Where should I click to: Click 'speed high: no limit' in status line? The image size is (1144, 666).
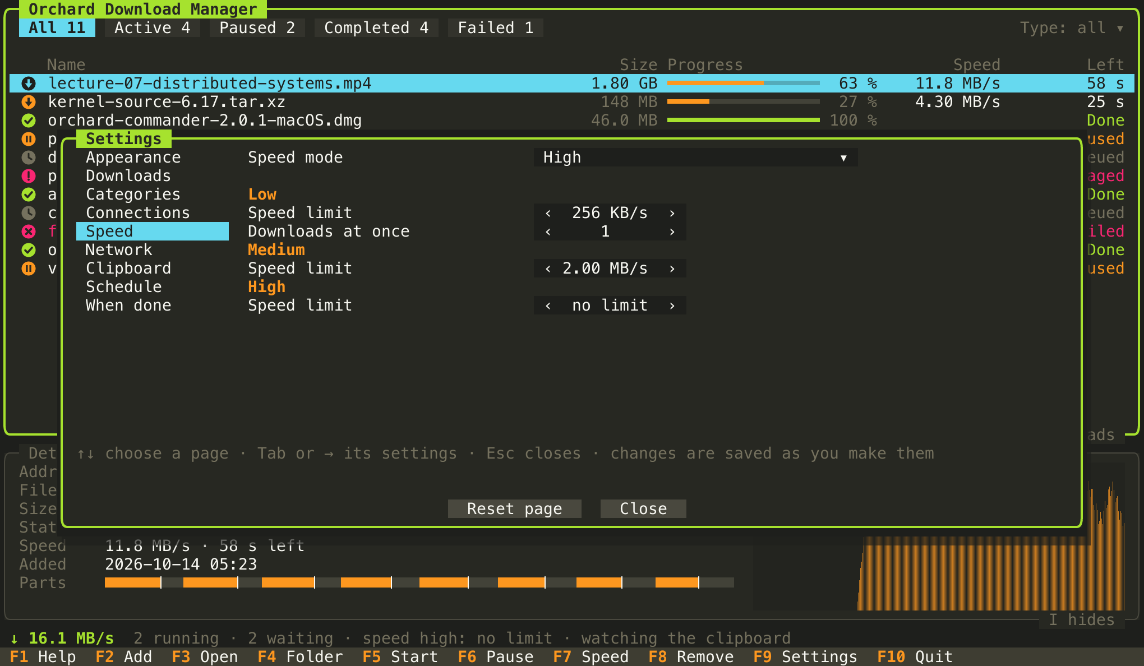[x=458, y=639]
